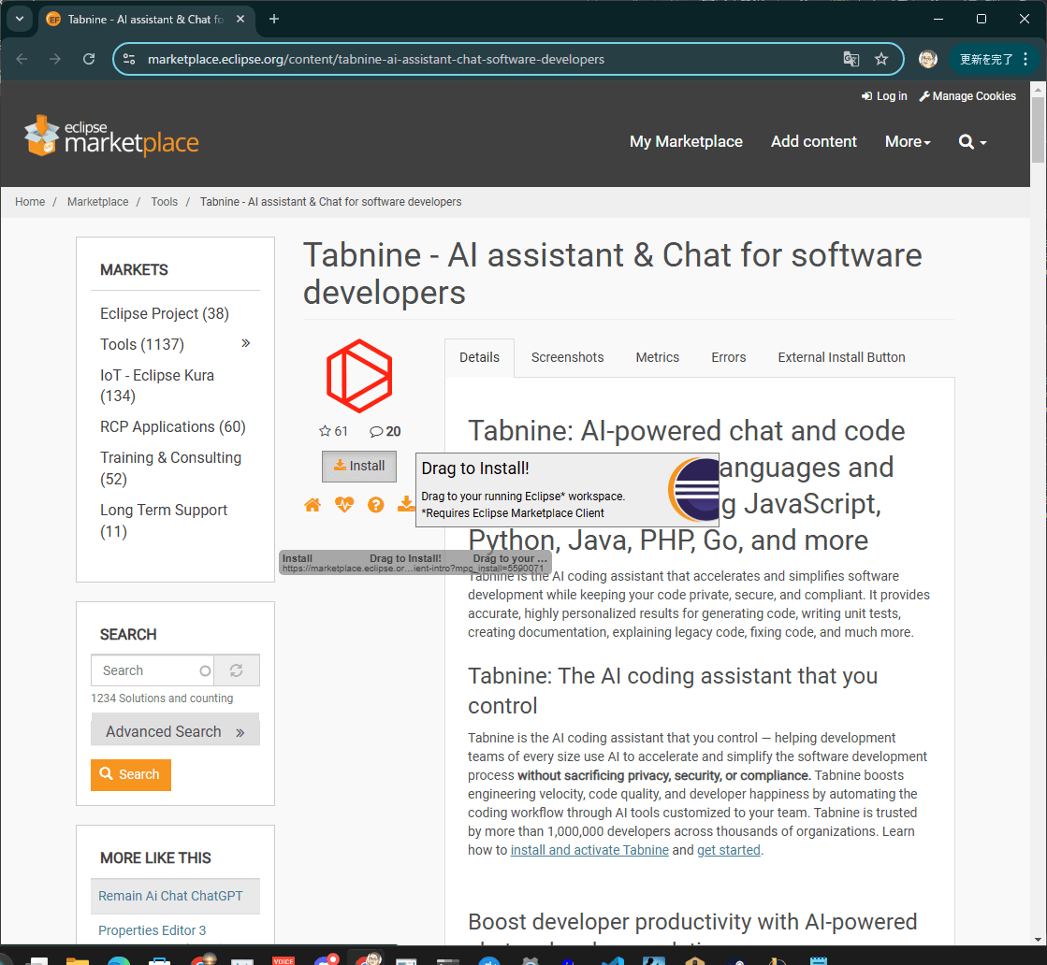
Task: Expand the Tools (1137) market chevron
Action: click(x=246, y=343)
